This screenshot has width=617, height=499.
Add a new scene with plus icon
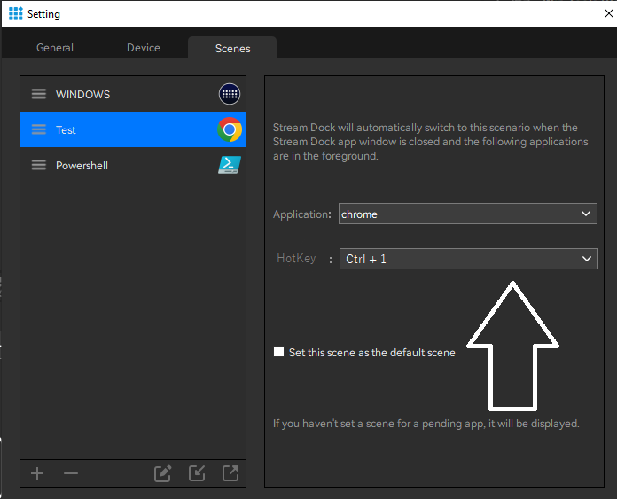(x=37, y=473)
